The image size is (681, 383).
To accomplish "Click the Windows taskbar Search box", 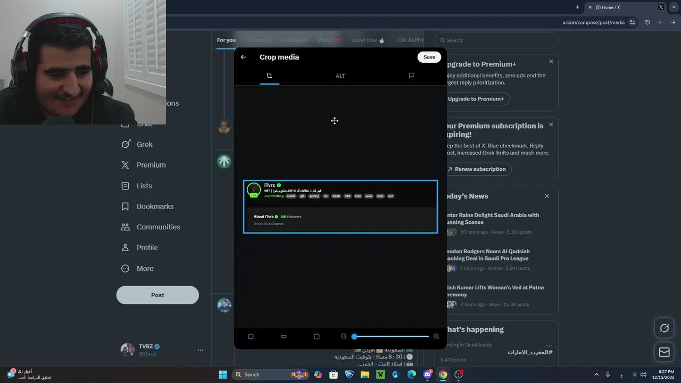I will coord(271,374).
